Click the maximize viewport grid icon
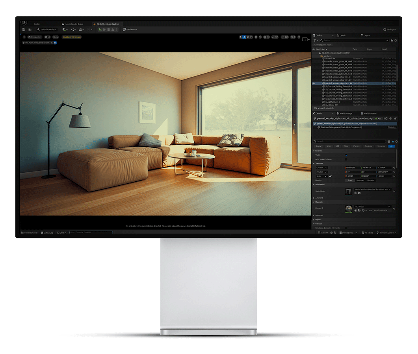The image size is (418, 354). coord(299,37)
